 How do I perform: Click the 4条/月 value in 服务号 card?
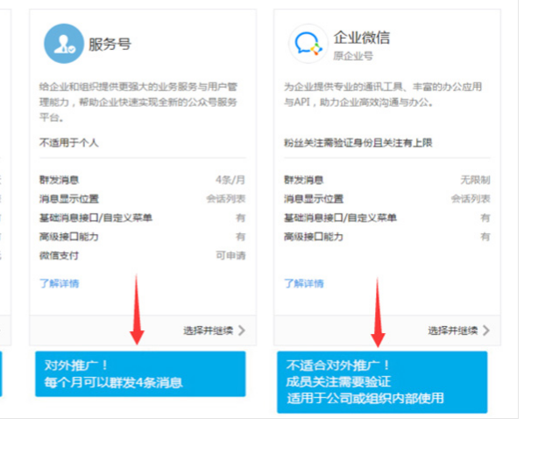coord(230,180)
